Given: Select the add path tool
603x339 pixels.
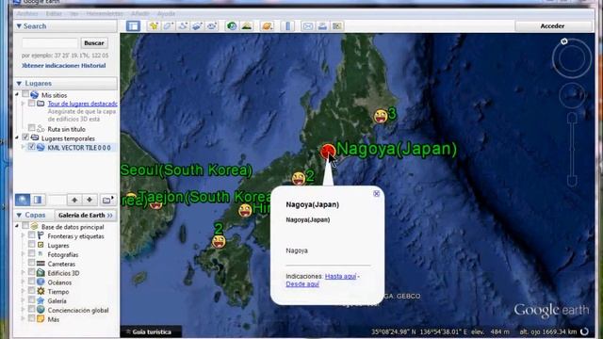Looking at the screenshot, I should pos(183,26).
